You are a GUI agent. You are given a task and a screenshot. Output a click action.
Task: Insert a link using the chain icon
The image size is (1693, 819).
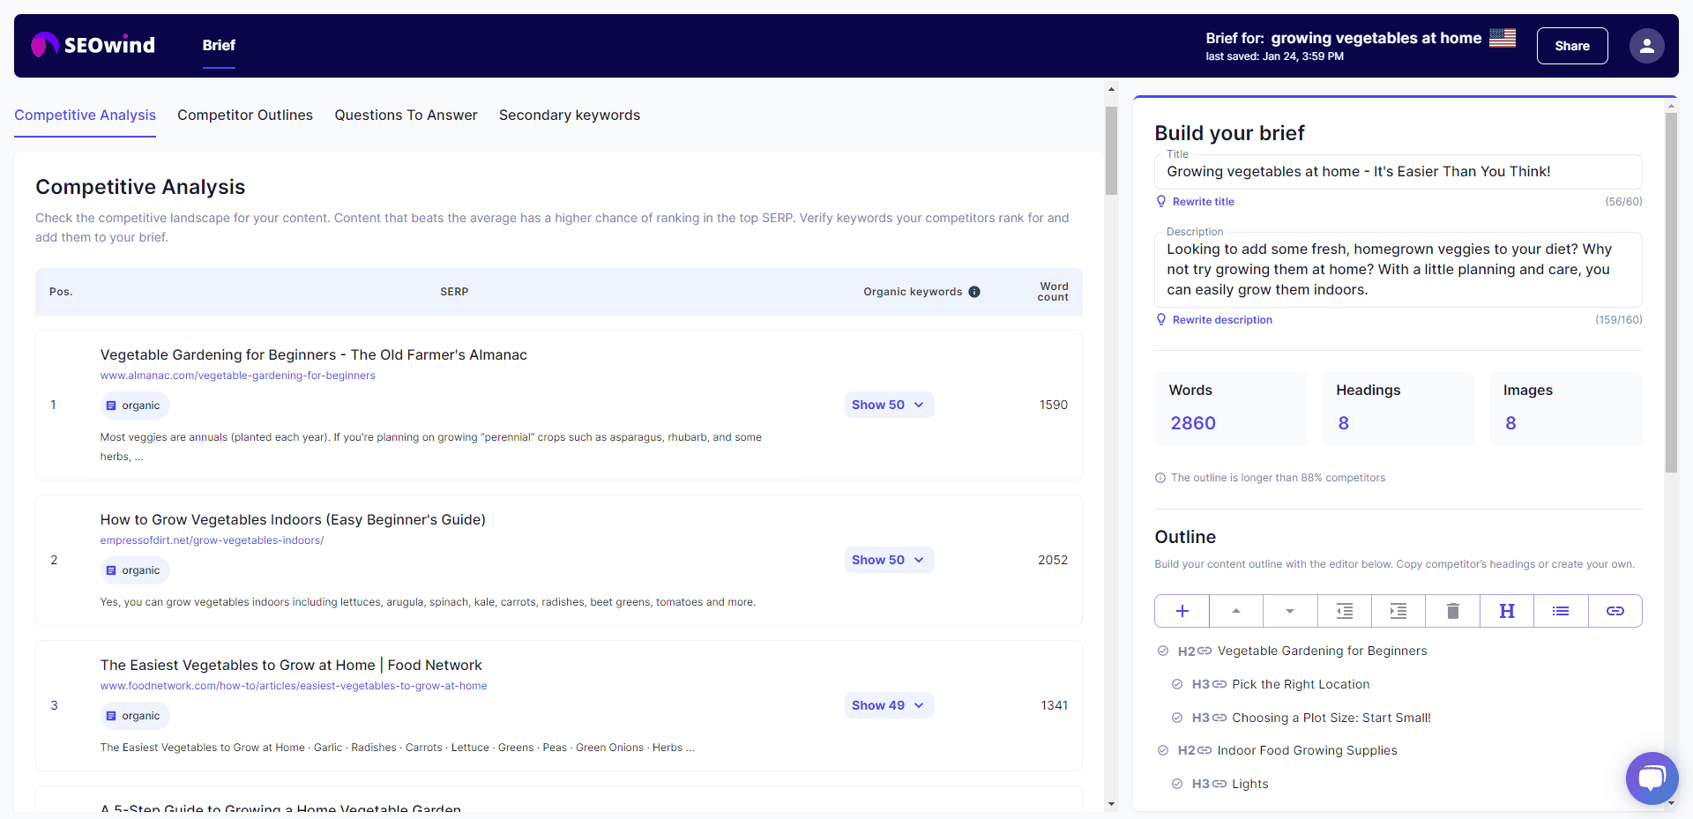(1615, 610)
